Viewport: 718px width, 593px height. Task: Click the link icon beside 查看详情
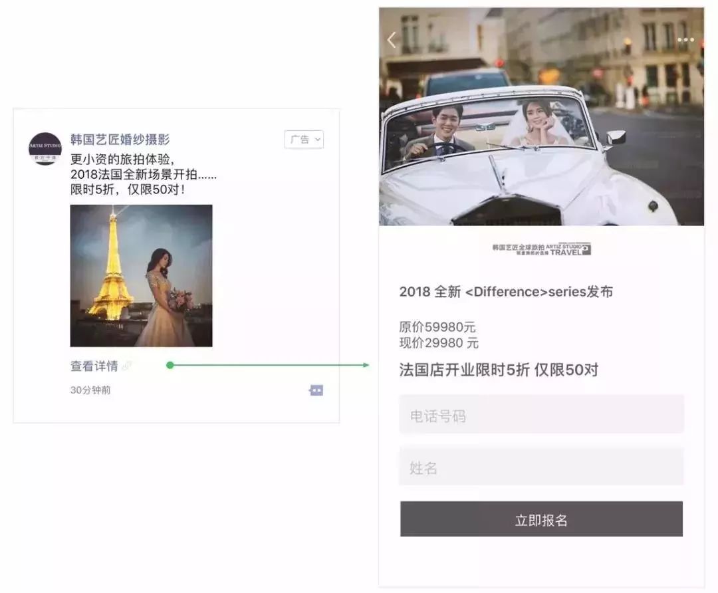click(127, 366)
